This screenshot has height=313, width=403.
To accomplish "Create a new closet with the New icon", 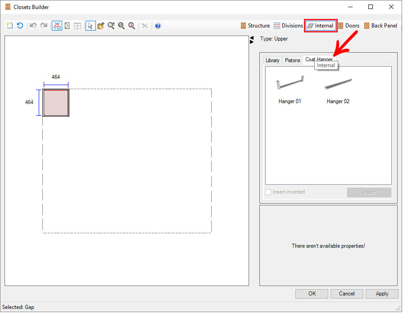I will click(x=9, y=25).
